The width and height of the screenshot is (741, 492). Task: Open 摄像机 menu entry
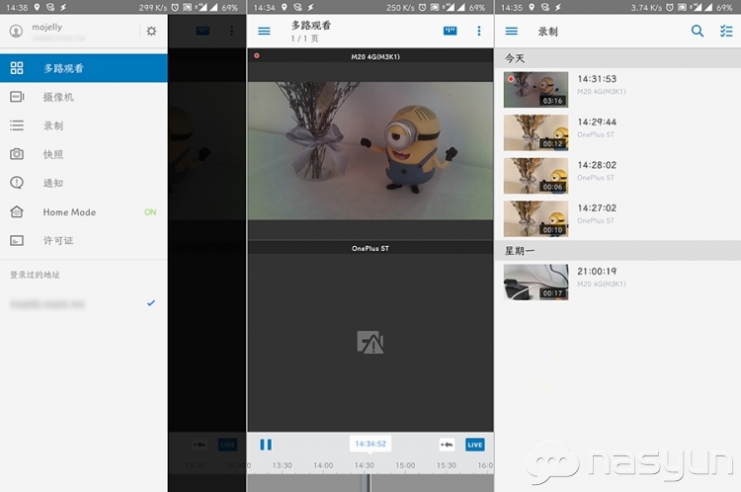click(x=84, y=97)
